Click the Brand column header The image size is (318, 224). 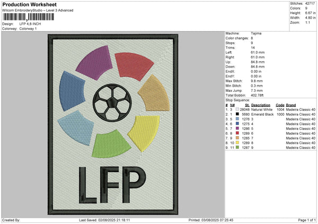point(292,105)
